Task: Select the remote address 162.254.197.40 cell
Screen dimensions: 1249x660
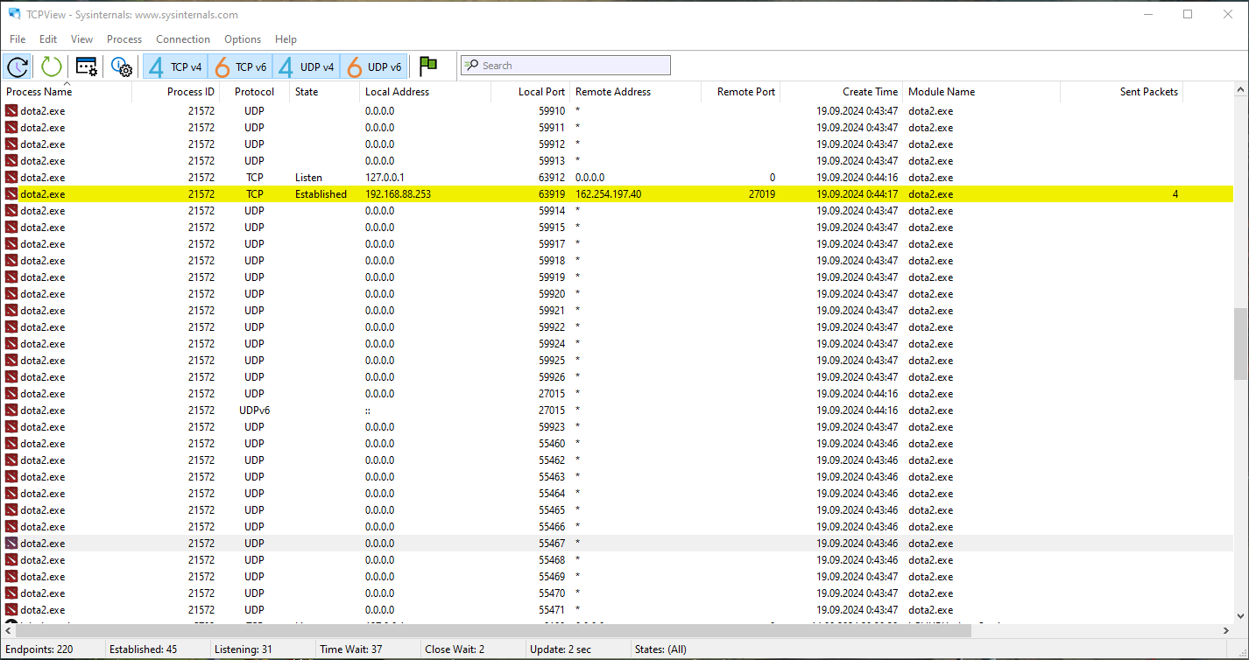Action: point(608,194)
